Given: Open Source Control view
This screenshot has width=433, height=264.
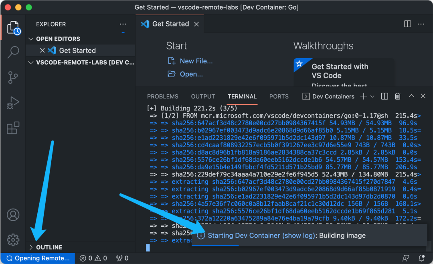Looking at the screenshot, I should pos(13,77).
